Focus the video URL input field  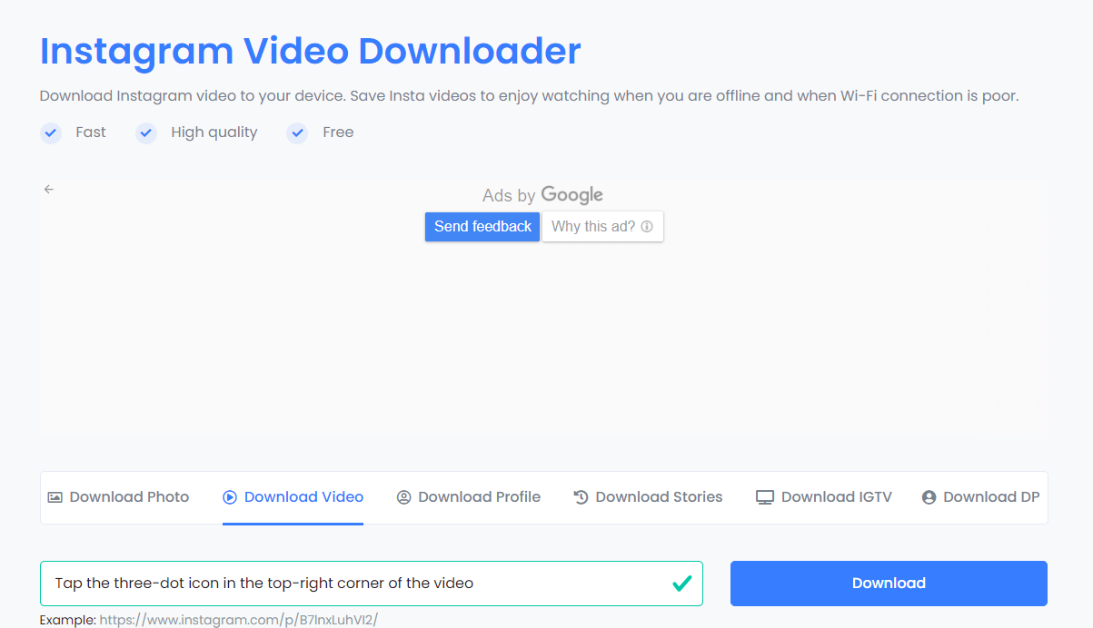point(371,584)
